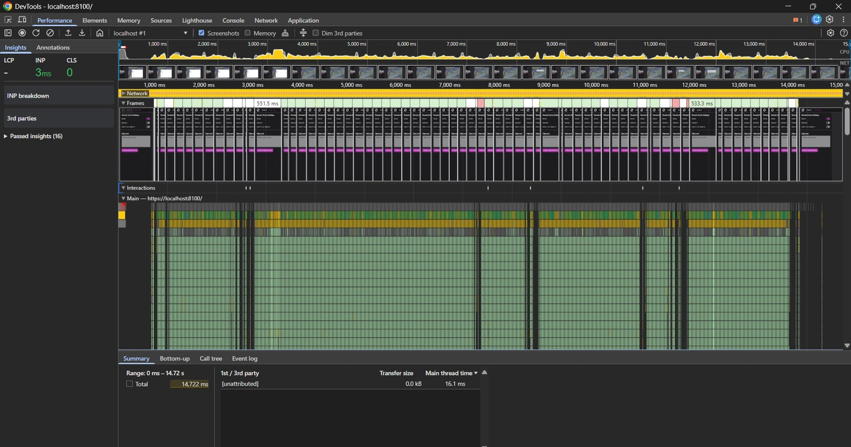Screen dimensions: 851x447
Task: Switch to the Elements panel tab
Action: point(94,20)
